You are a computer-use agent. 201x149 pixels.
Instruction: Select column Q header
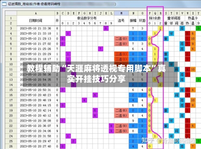pos(155,13)
